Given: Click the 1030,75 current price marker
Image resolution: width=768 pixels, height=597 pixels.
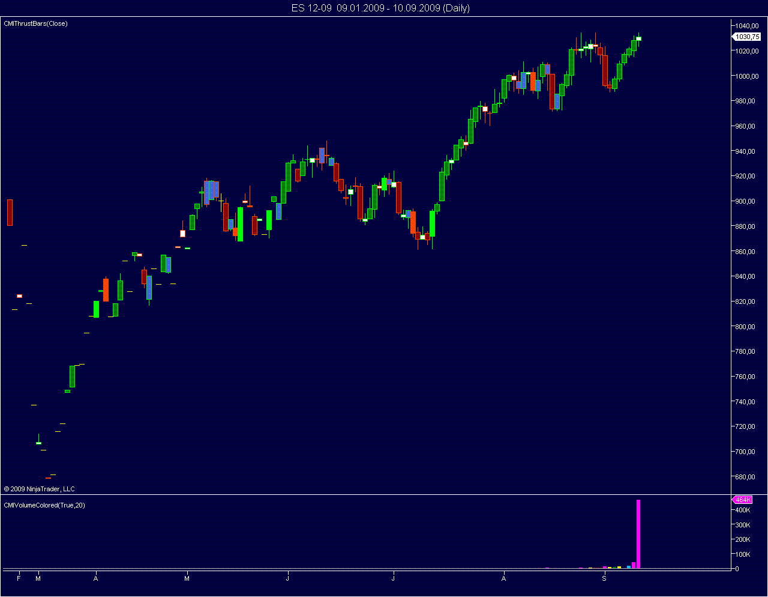Looking at the screenshot, I should (x=747, y=37).
